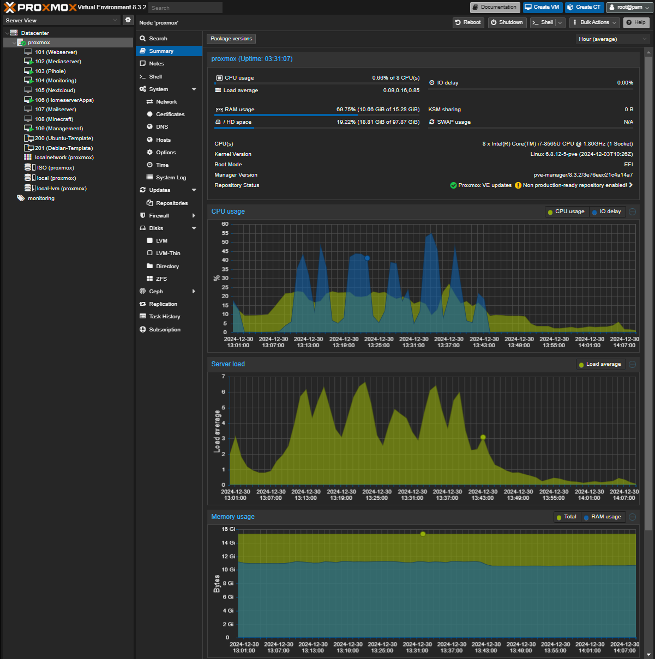Click the ISO (proxmox) storage icon
Image resolution: width=655 pixels, height=659 pixels.
(29, 168)
